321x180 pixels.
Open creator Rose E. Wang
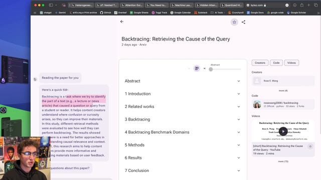(x=283, y=81)
